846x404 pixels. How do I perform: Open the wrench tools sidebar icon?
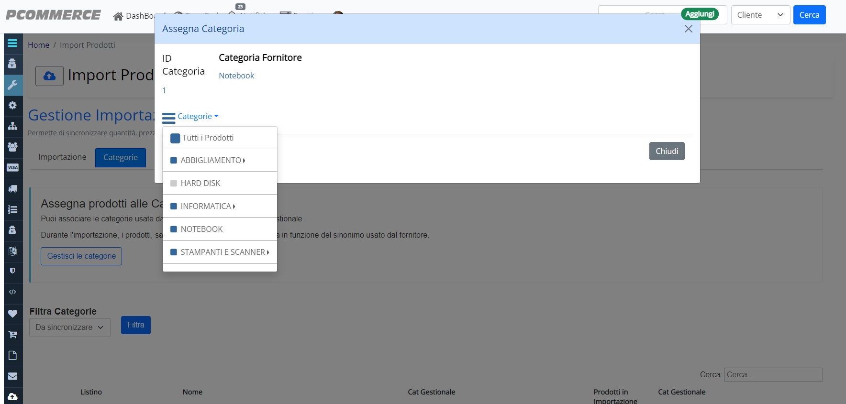[x=12, y=85]
